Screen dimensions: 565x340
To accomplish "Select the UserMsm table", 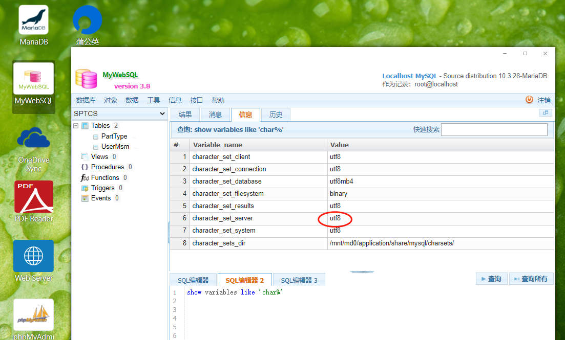I will pyautogui.click(x=115, y=147).
